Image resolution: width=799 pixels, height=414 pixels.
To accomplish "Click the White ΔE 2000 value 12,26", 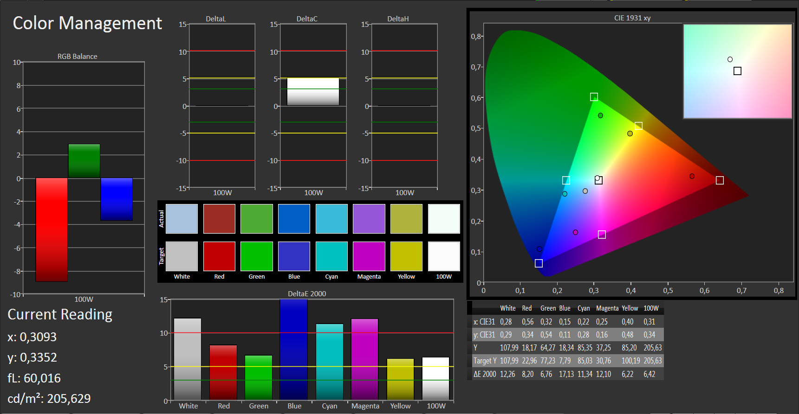I will (x=507, y=374).
